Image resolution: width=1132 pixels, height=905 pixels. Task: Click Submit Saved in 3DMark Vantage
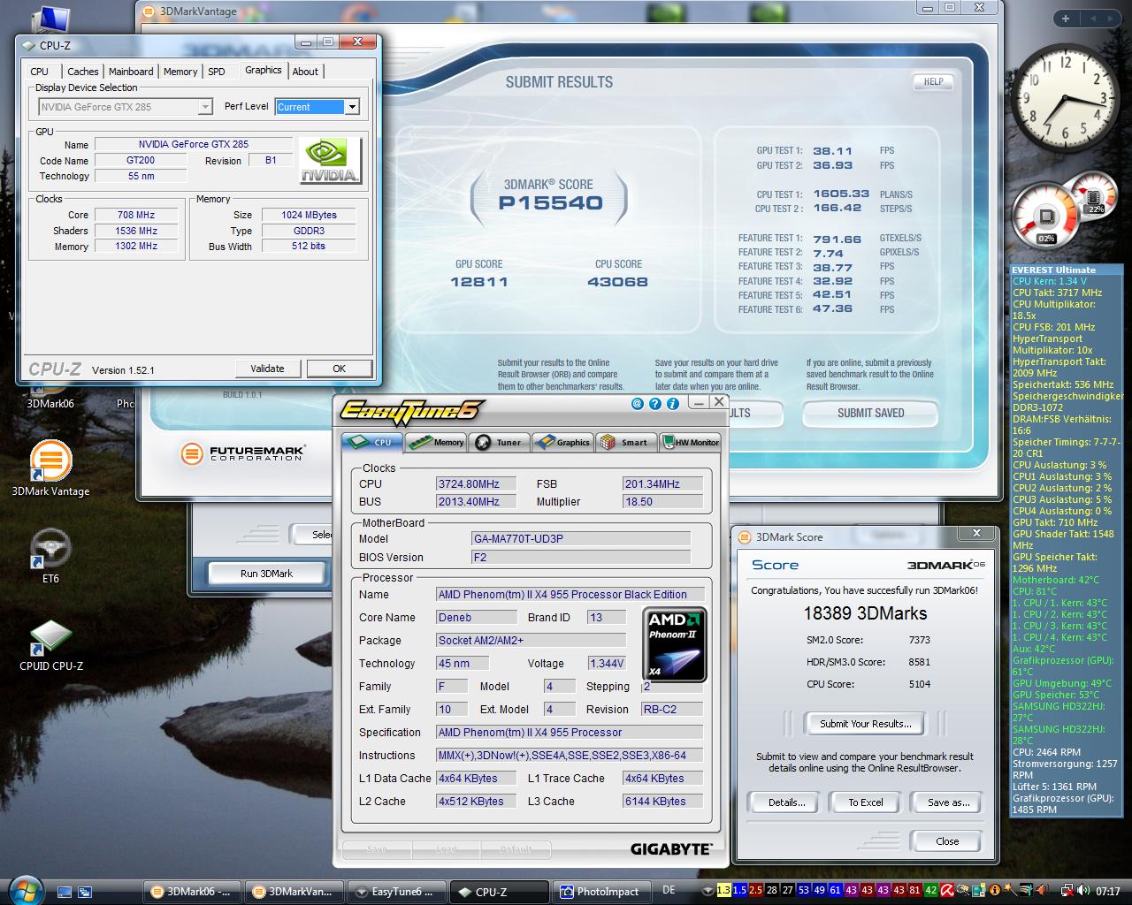coord(870,413)
